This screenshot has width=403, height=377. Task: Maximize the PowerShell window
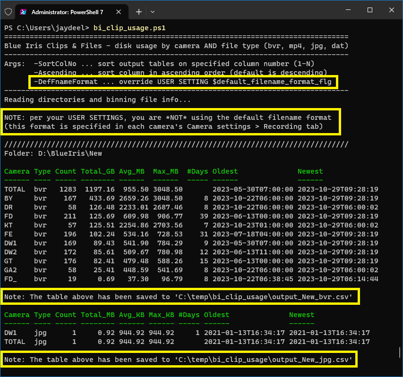click(370, 10)
